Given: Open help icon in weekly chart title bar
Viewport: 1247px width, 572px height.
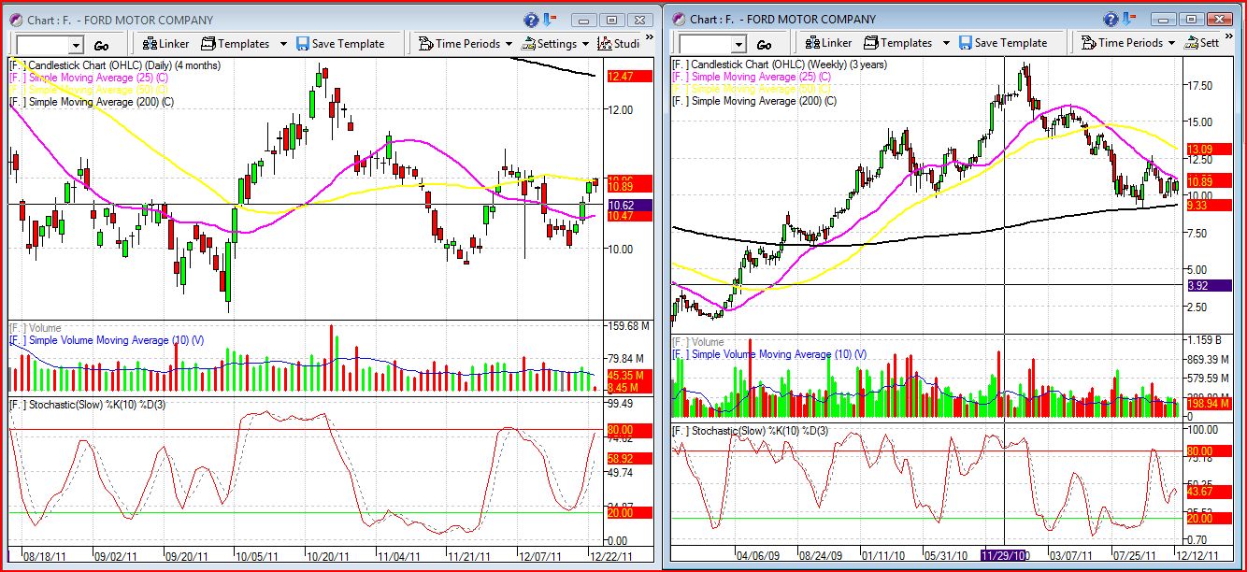Looking at the screenshot, I should tap(1111, 19).
